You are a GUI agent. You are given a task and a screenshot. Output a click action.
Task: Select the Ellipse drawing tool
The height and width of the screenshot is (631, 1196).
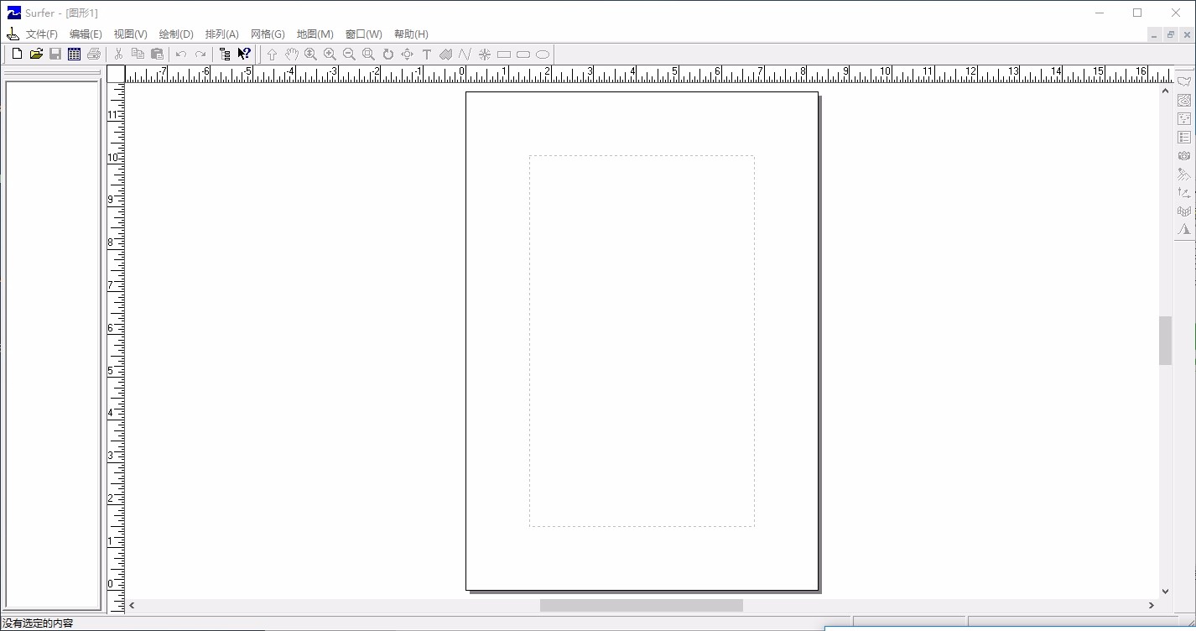click(543, 54)
